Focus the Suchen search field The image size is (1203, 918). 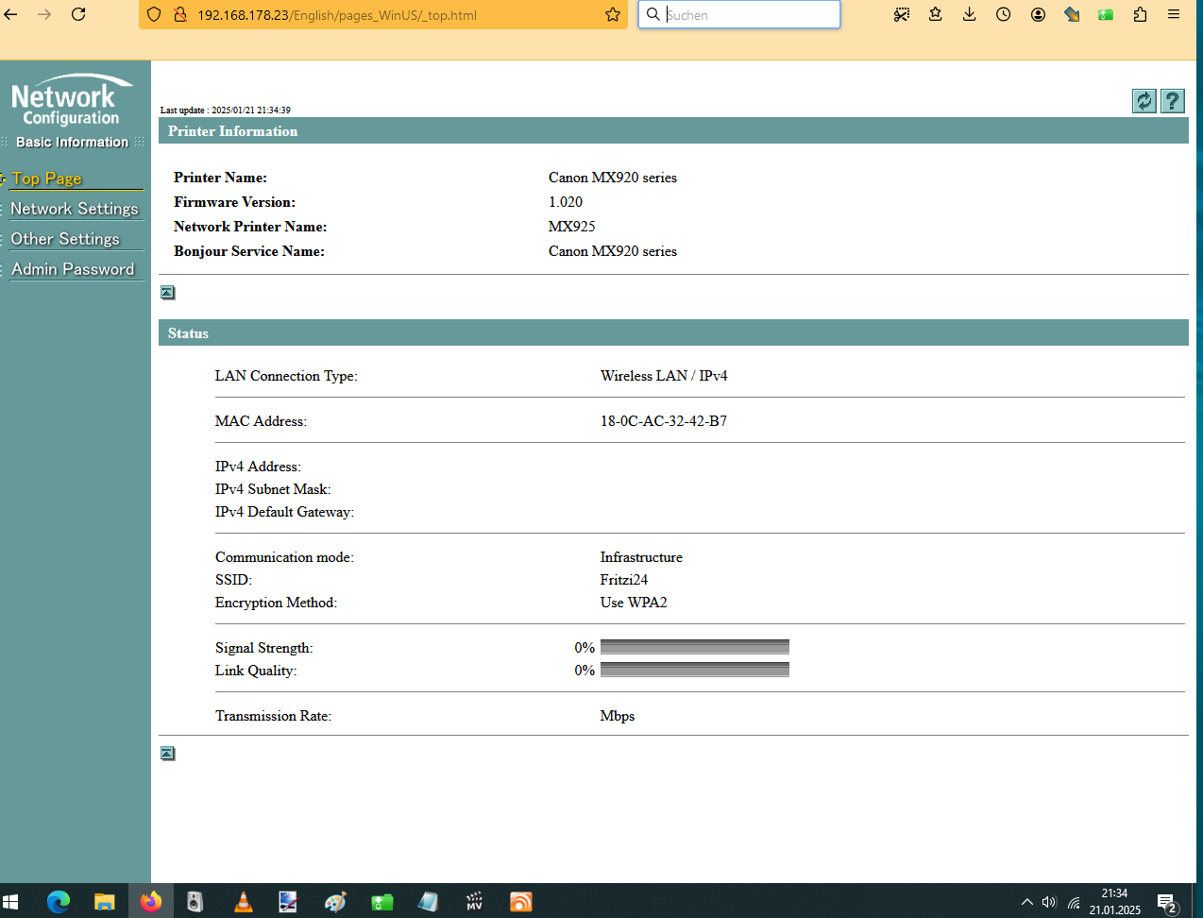(x=739, y=15)
